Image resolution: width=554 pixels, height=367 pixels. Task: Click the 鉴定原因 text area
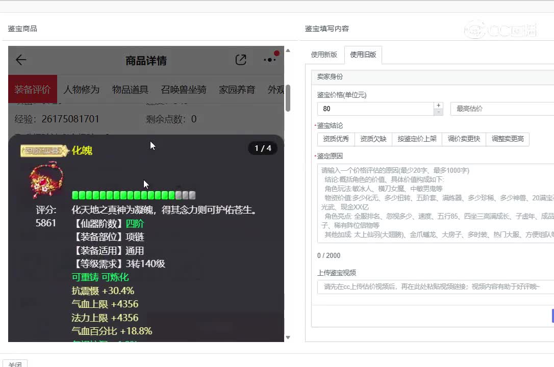coord(436,203)
